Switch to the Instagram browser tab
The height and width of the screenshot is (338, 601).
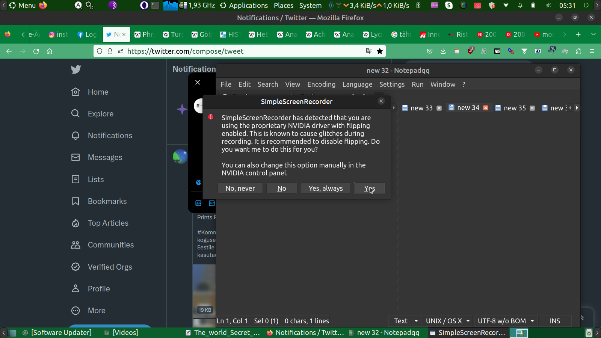click(x=59, y=35)
